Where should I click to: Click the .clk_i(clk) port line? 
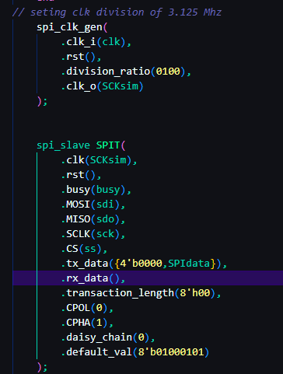click(96, 42)
